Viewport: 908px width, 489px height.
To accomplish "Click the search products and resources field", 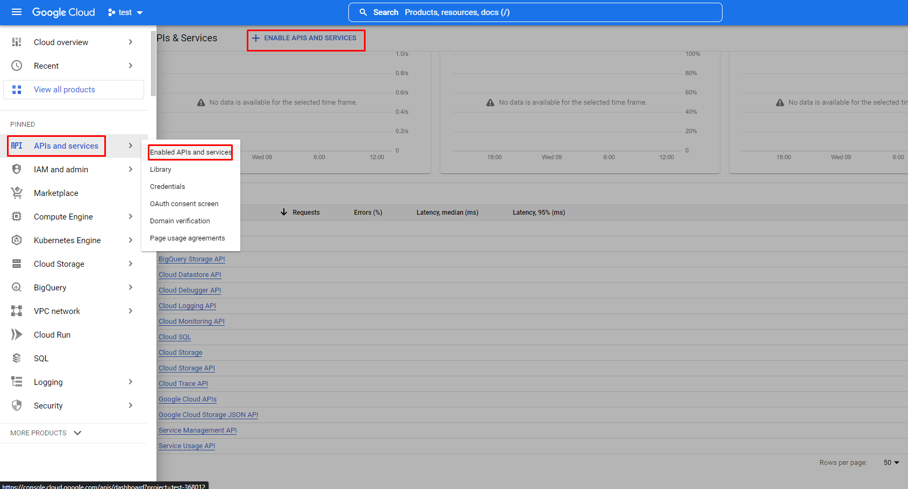I will tap(535, 12).
